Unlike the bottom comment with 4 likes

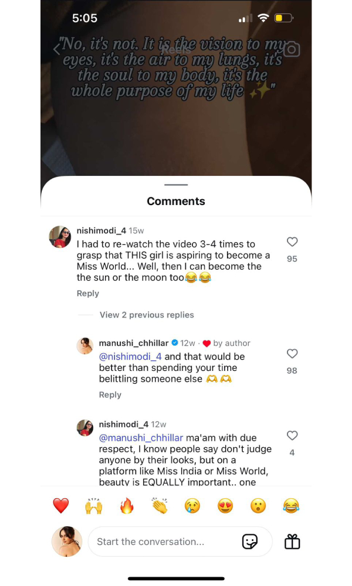point(292,435)
